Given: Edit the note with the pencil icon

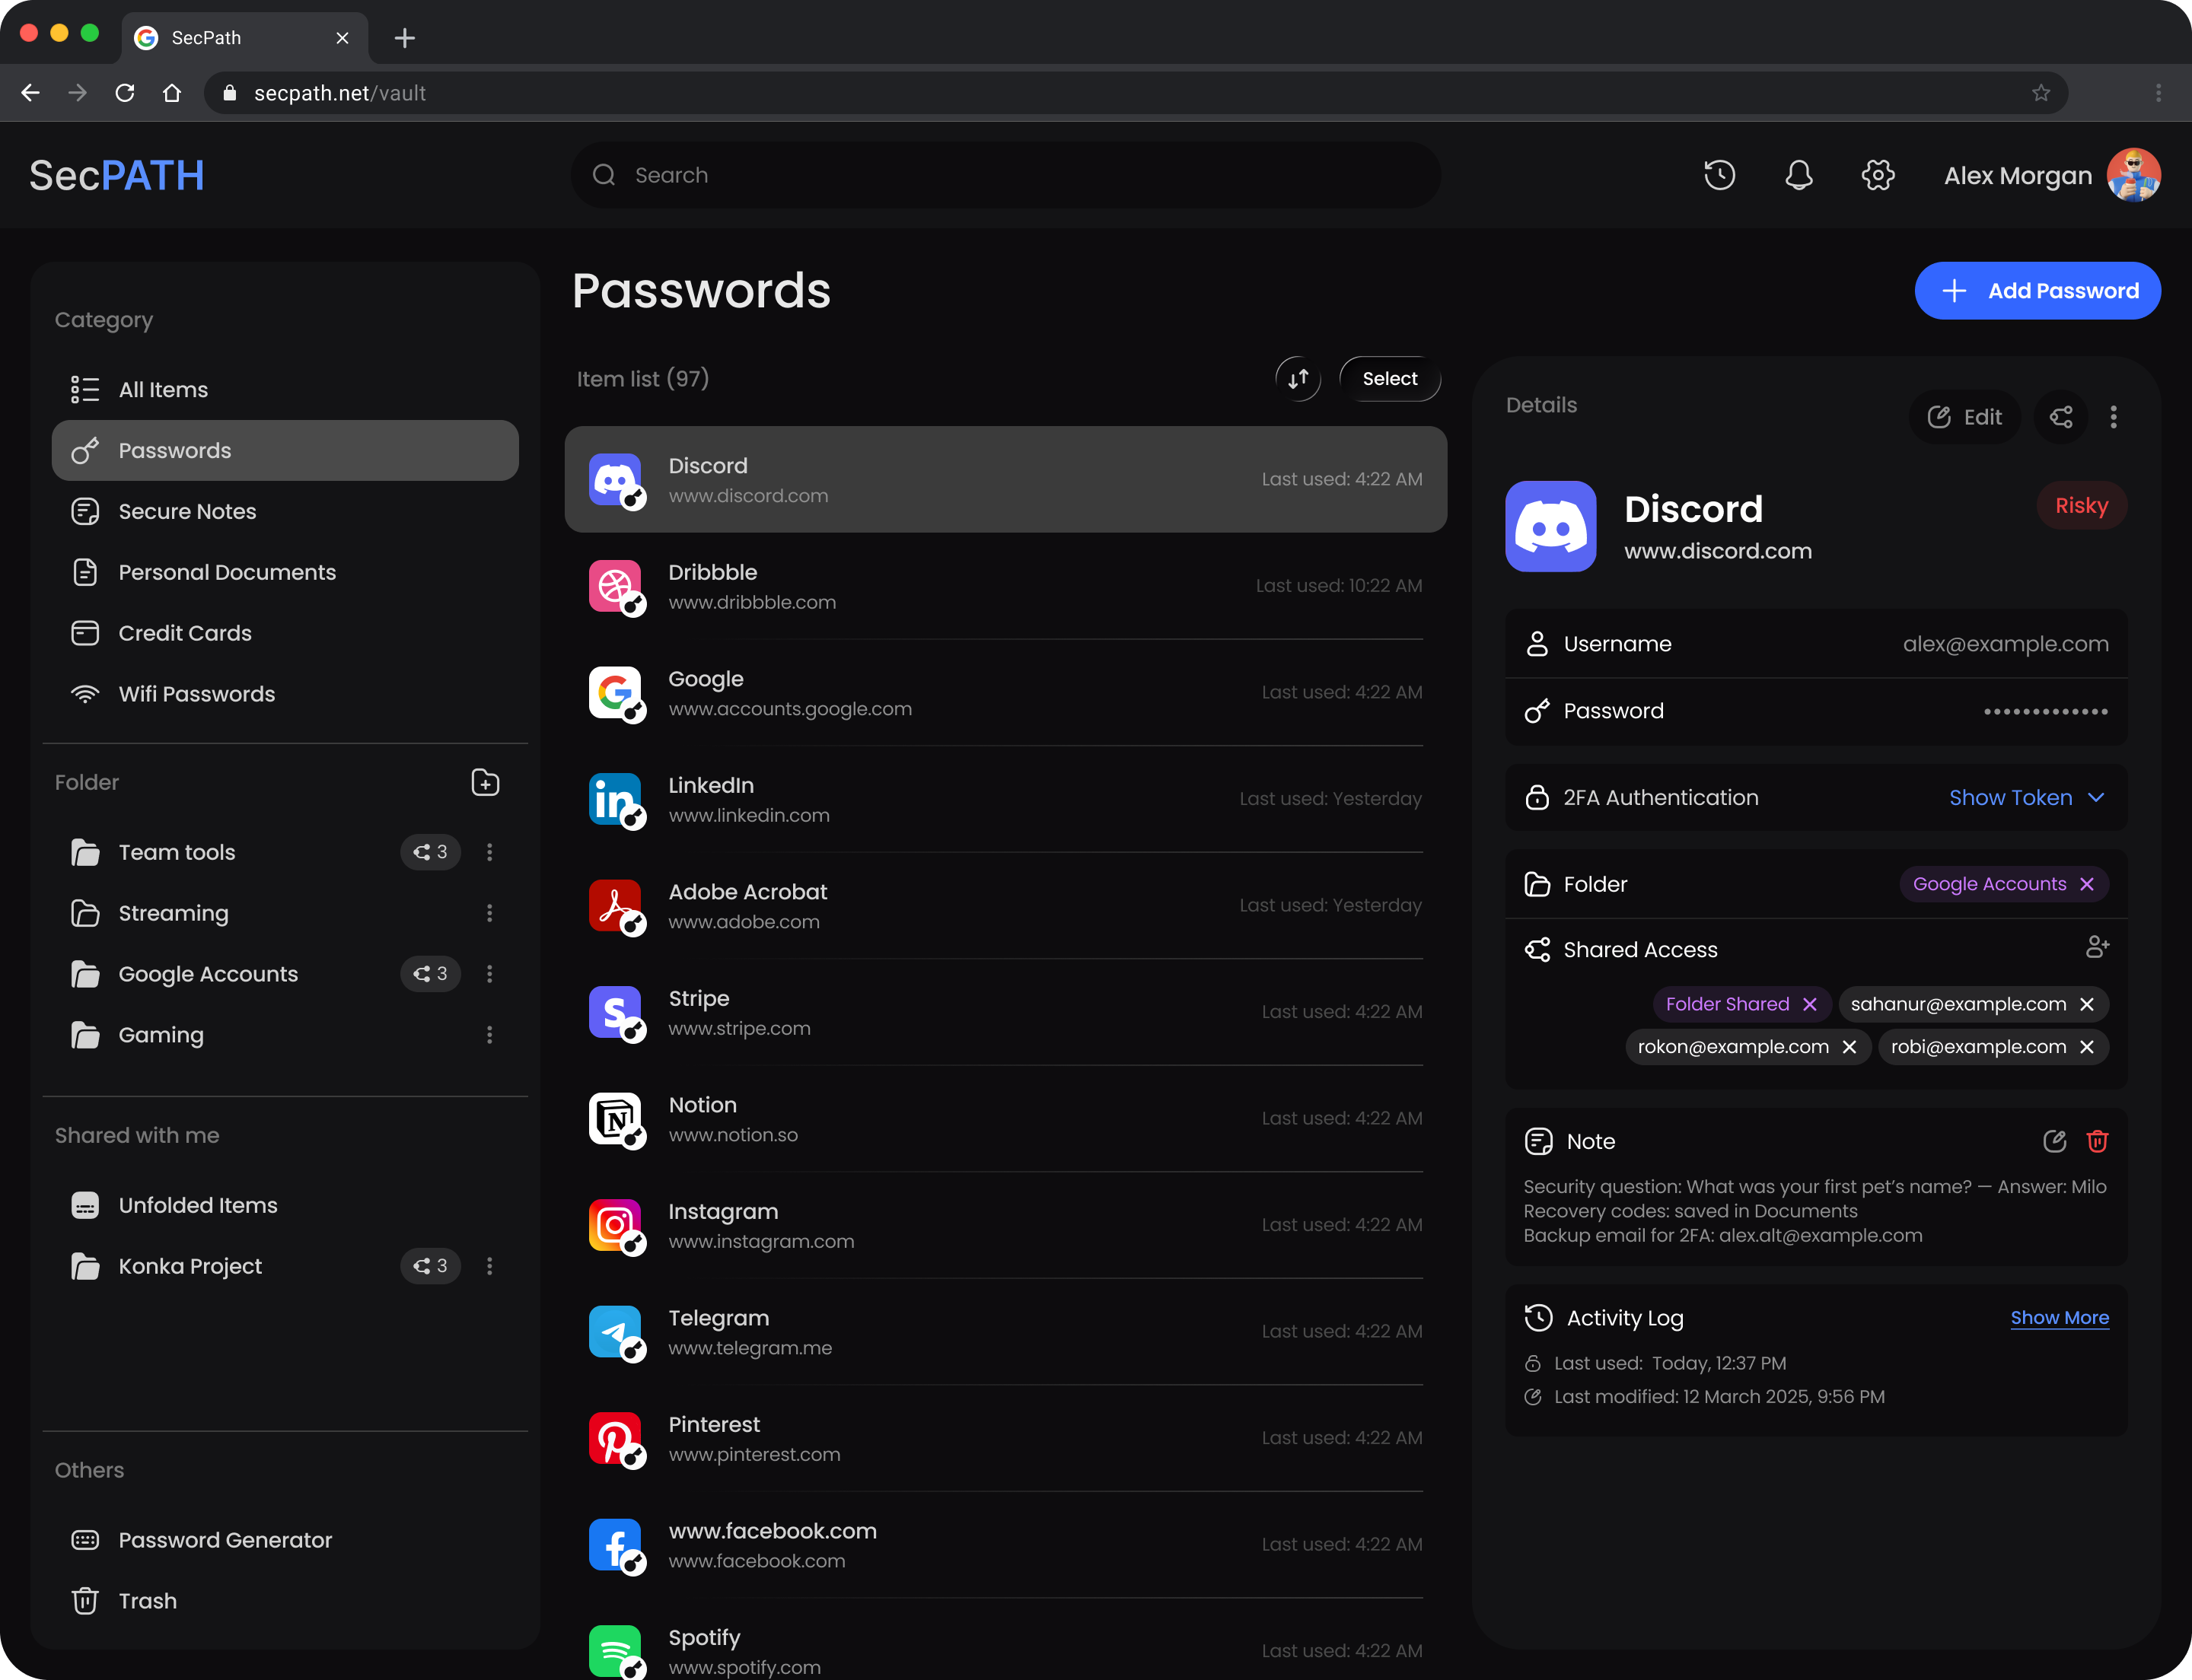Looking at the screenshot, I should pos(2054,1141).
